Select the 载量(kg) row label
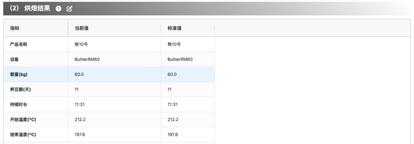 pos(19,74)
